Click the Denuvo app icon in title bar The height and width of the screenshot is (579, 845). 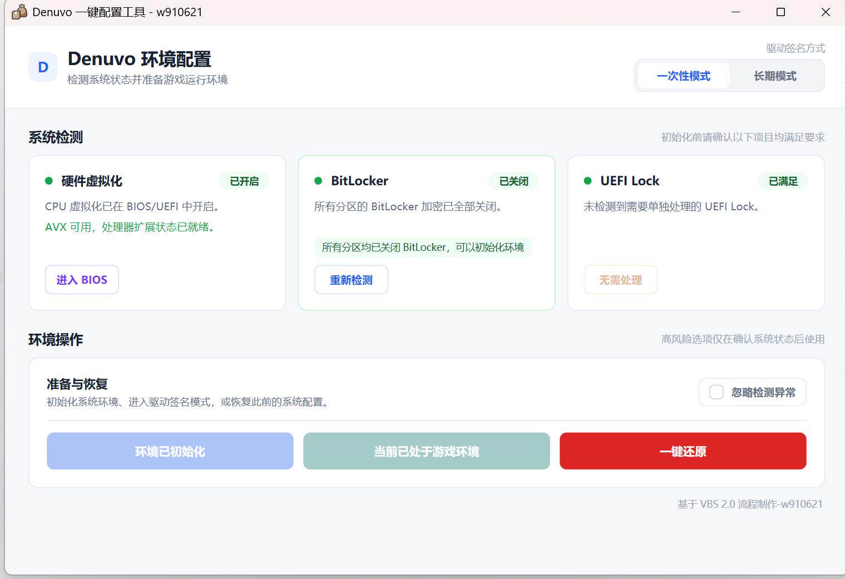click(x=19, y=12)
